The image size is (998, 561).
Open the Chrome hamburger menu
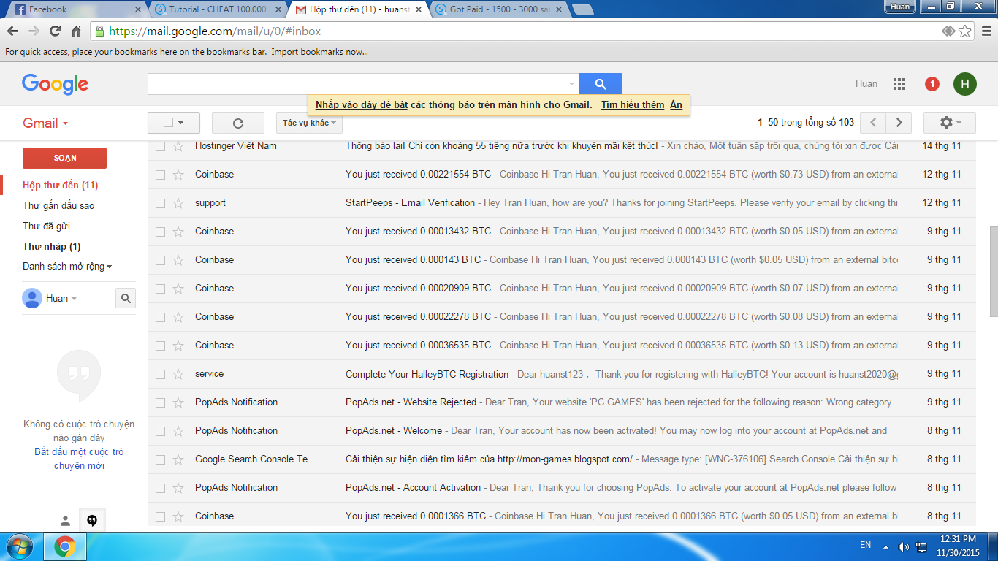coord(986,31)
